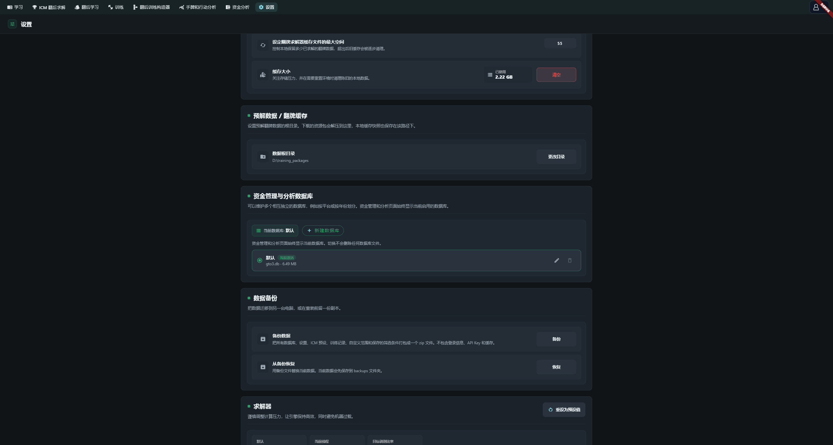Click the user account icon
The image size is (833, 445).
(816, 7)
